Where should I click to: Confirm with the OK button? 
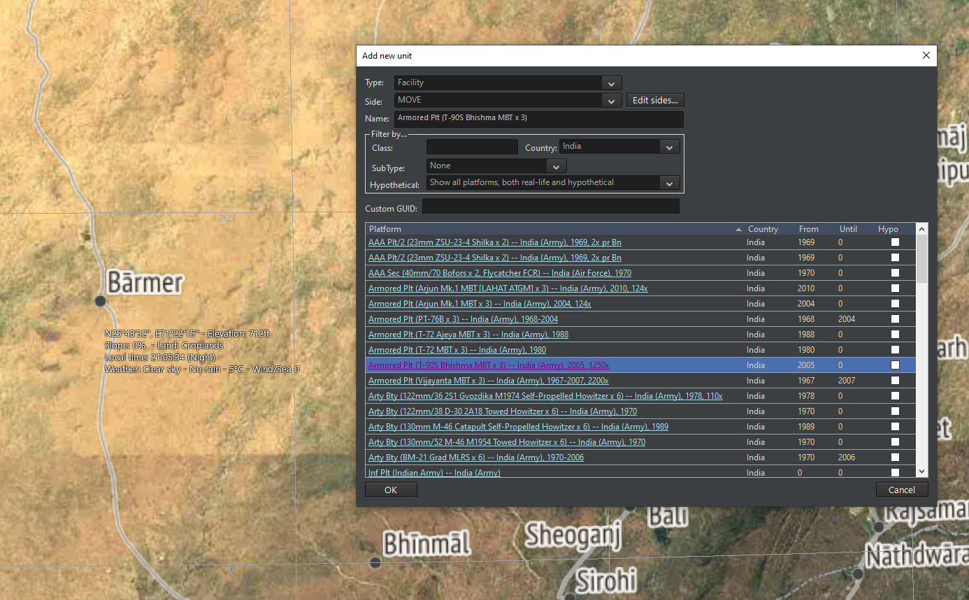pyautogui.click(x=391, y=490)
